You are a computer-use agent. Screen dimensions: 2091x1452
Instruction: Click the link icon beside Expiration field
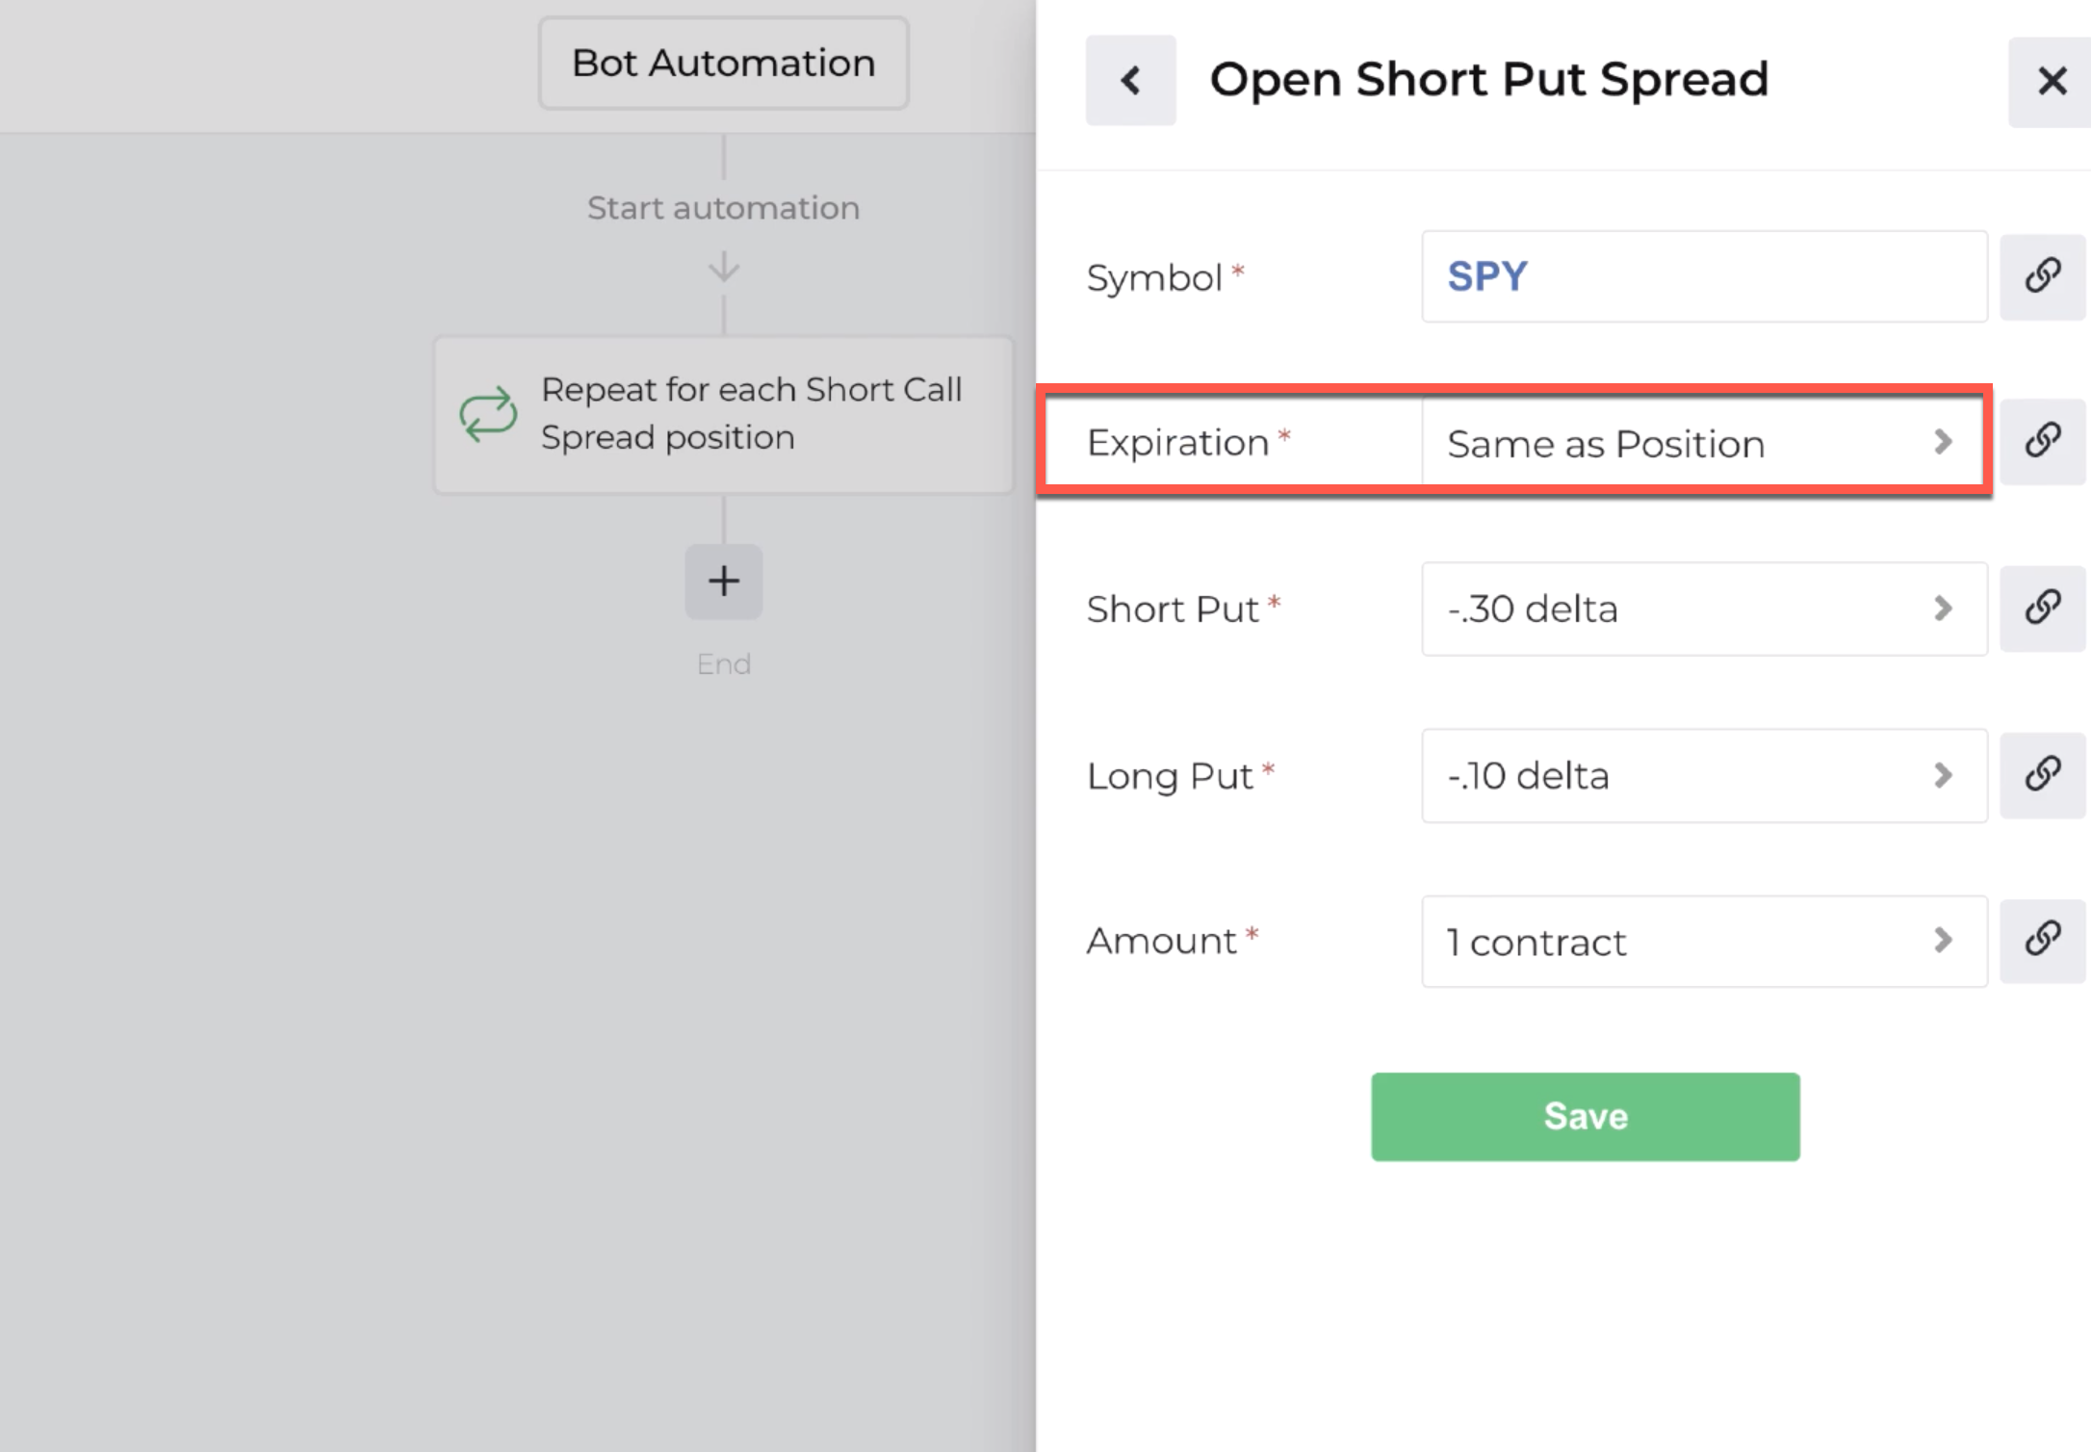tap(2042, 442)
